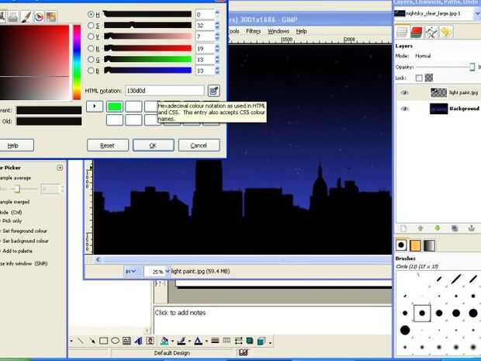Image resolution: width=481 pixels, height=361 pixels.
Task: Click the Shadow Style icon in drawing toolbar
Action: (250, 341)
